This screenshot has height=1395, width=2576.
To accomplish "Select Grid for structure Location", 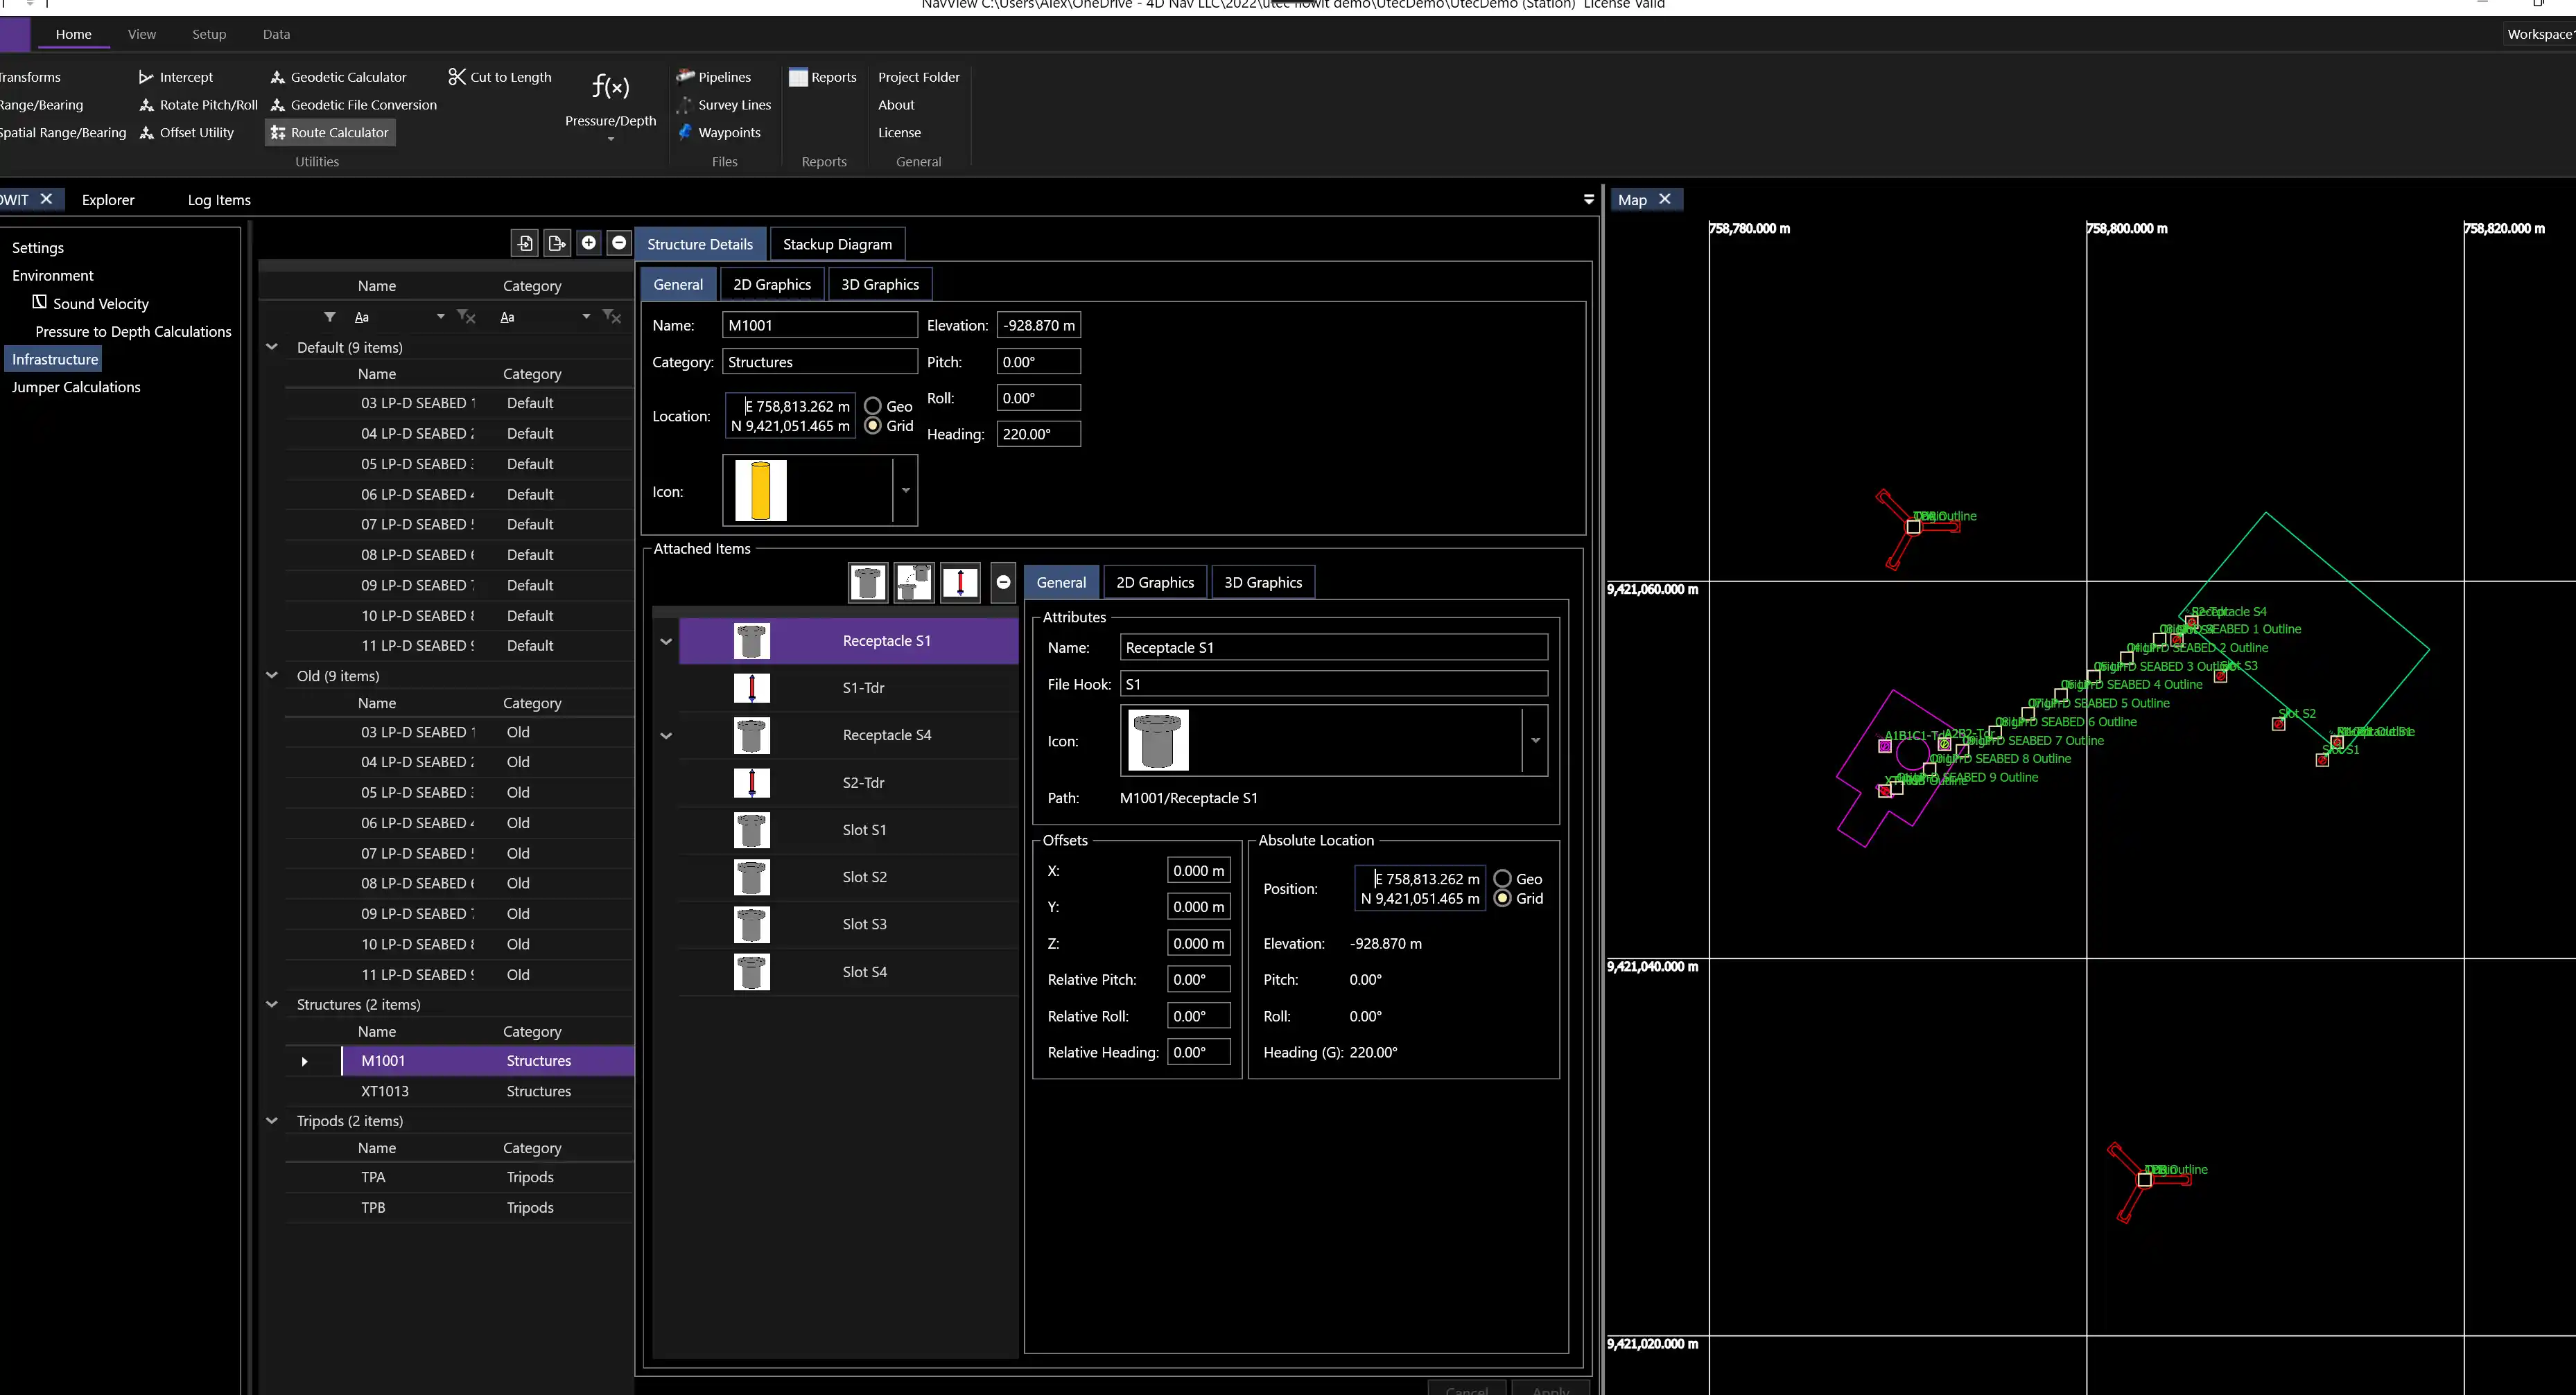I will 873,426.
